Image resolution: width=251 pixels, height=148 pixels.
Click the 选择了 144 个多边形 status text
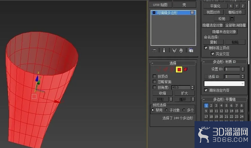(178, 118)
